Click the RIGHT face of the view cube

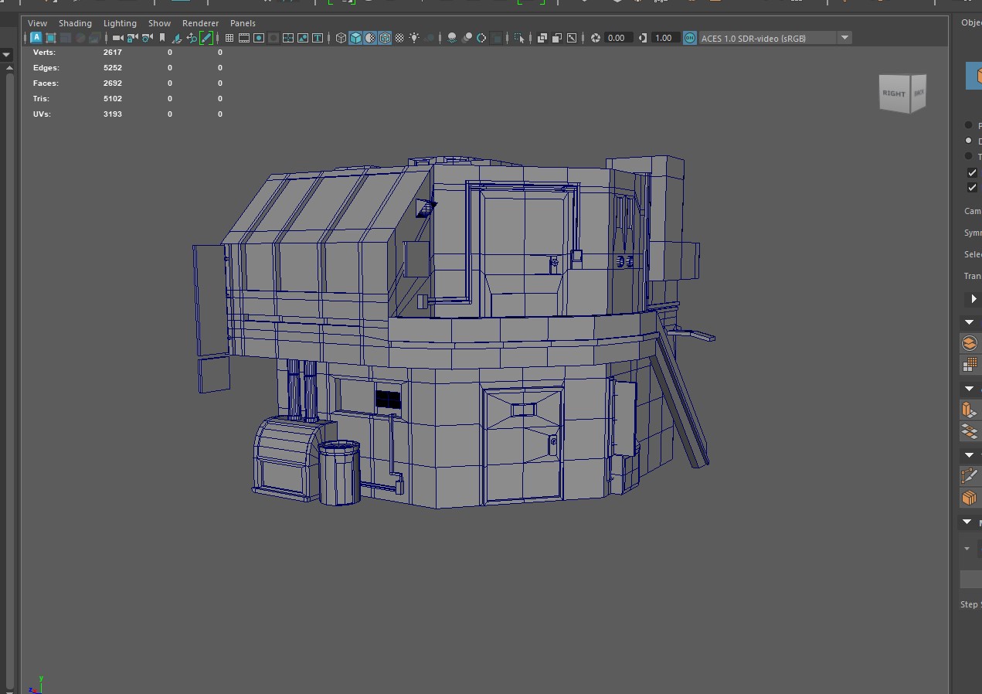tap(894, 94)
